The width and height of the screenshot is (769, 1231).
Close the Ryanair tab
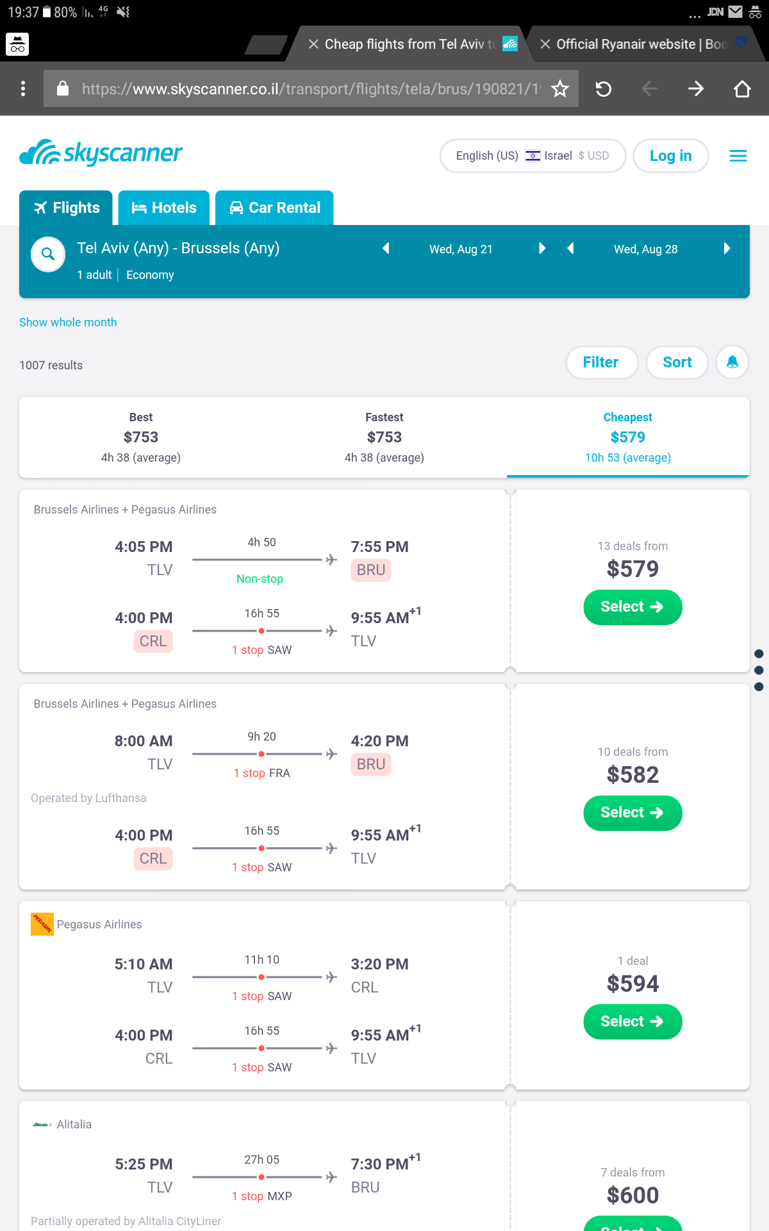tap(545, 44)
